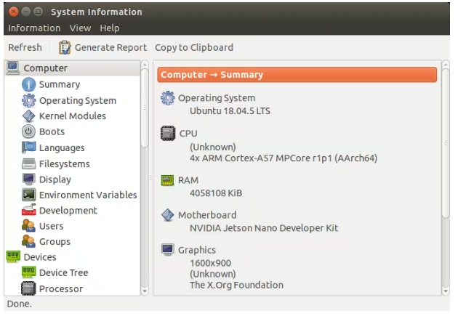Click the Refresh button
Viewport: 458px width, 316px height.
25,47
